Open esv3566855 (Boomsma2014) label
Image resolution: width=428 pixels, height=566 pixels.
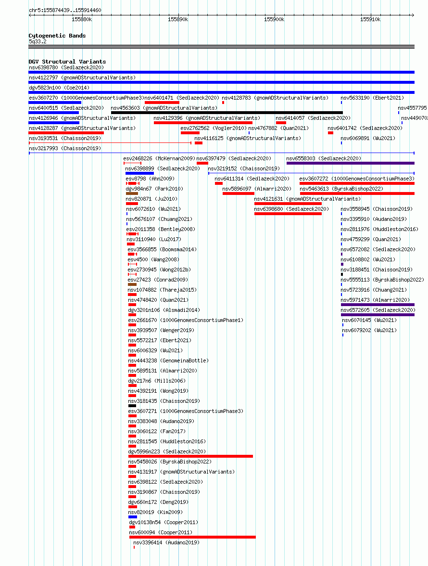(162, 249)
